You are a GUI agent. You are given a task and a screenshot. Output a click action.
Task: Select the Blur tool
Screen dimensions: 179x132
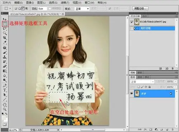5,76
